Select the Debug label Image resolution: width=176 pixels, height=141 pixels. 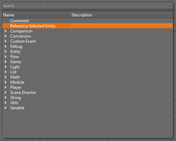(x=16, y=46)
